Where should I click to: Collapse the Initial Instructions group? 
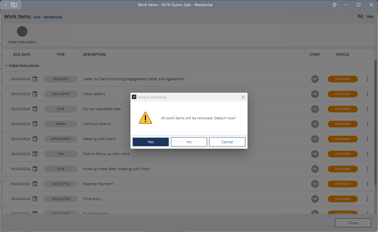[x=6, y=66]
